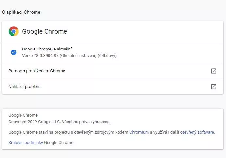Click the Google Chrome label above the copyright
The height and width of the screenshot is (158, 226).
(23, 115)
